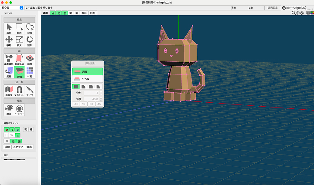Pick the lasso 投縄 selection tool
314x185 pixels.
[x=30, y=29]
